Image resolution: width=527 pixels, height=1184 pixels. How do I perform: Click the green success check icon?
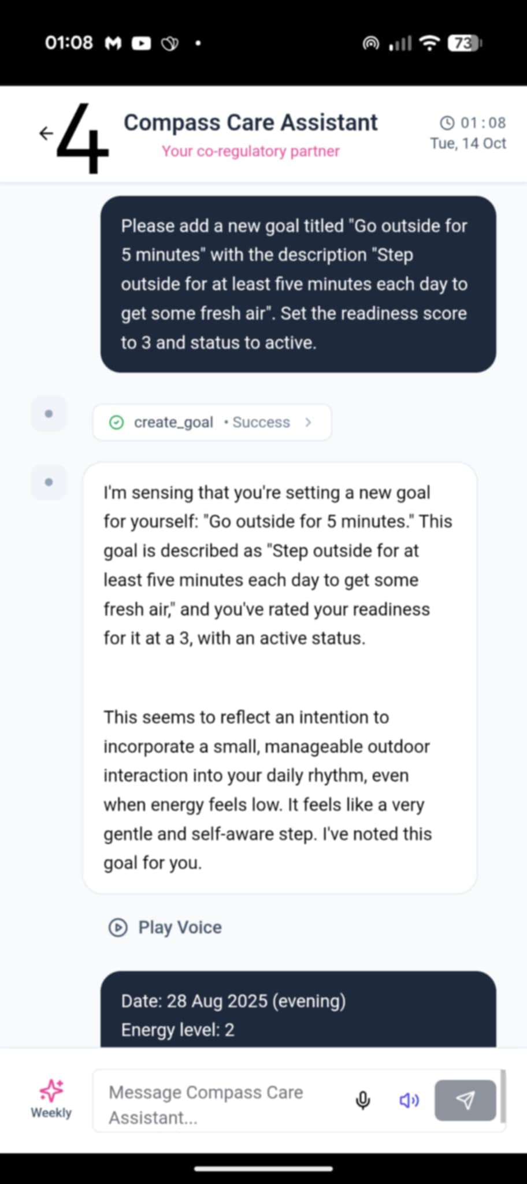tap(117, 423)
